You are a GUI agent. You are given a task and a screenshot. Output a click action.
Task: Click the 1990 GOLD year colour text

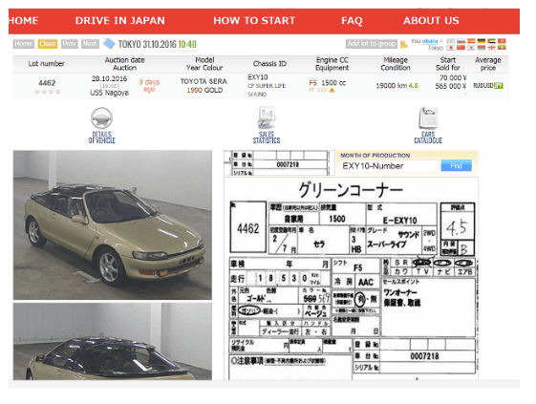pos(204,90)
